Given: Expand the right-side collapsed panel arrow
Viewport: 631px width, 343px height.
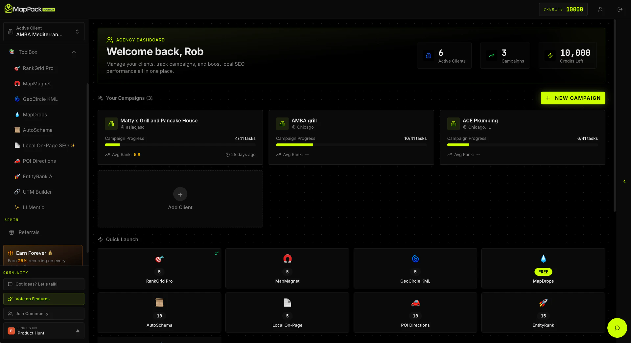Looking at the screenshot, I should [624, 182].
